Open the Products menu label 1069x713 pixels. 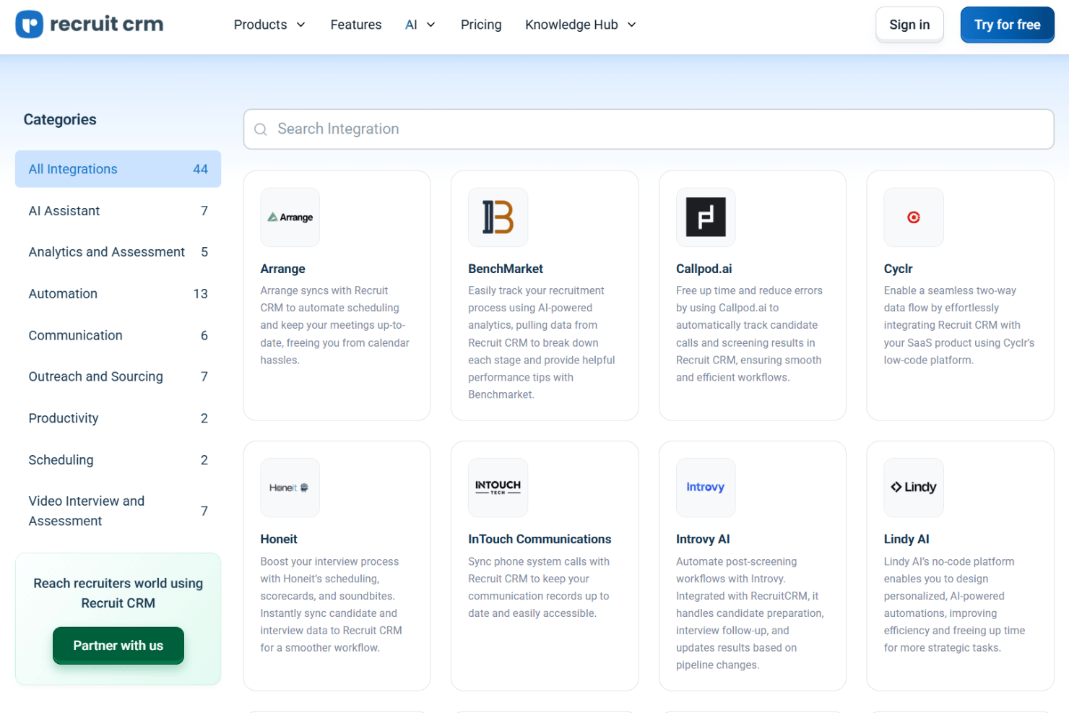[260, 25]
